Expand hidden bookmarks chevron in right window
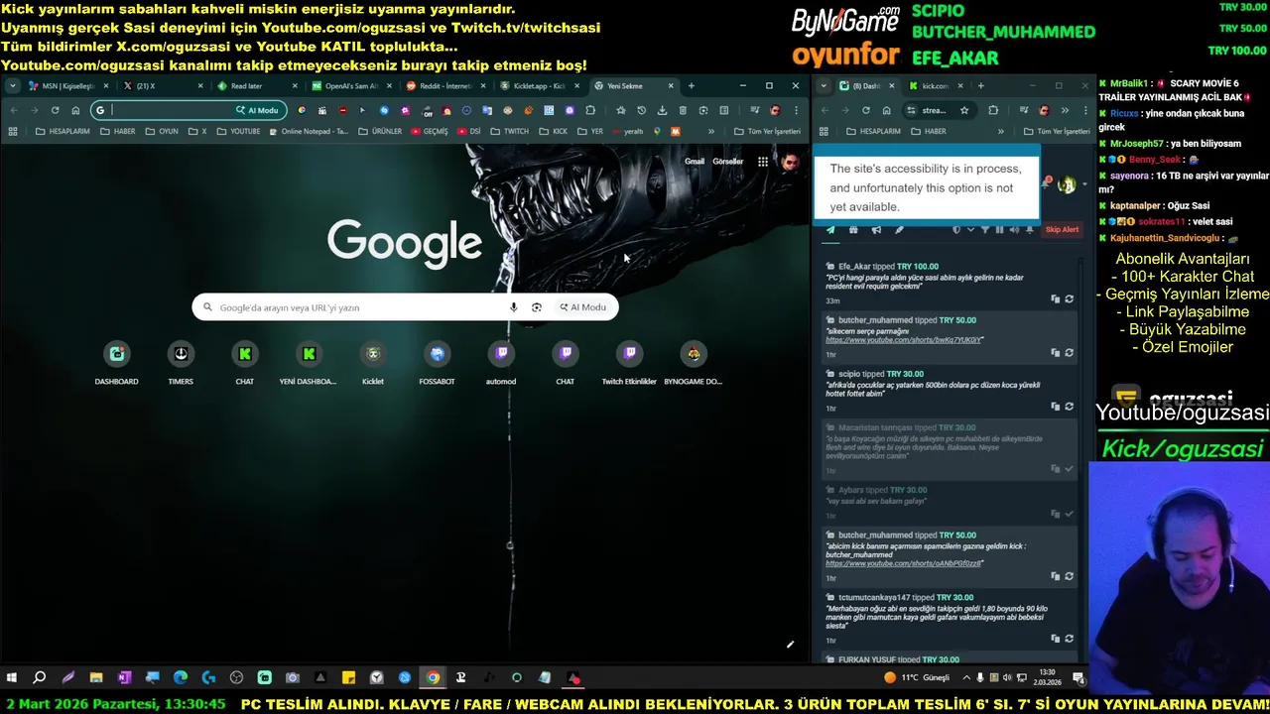 click(x=1000, y=131)
